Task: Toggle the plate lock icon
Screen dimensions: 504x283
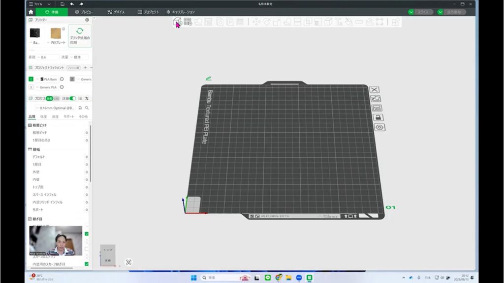Action: click(378, 117)
